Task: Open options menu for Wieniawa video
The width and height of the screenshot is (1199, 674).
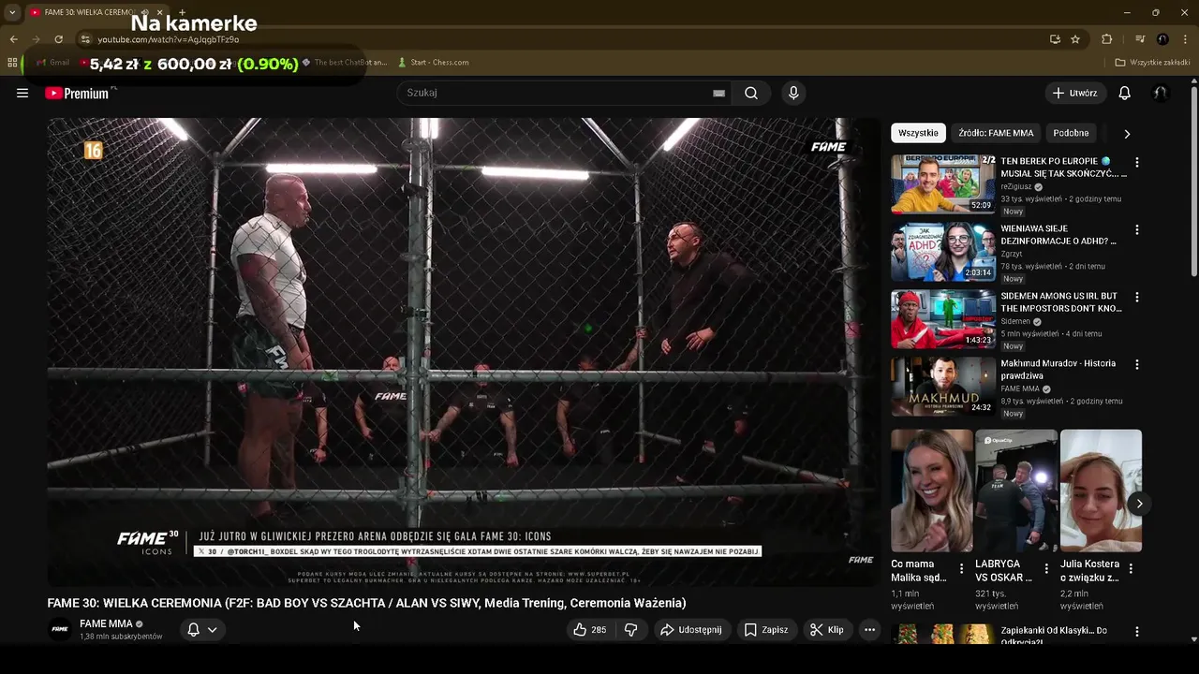Action: [x=1137, y=229]
